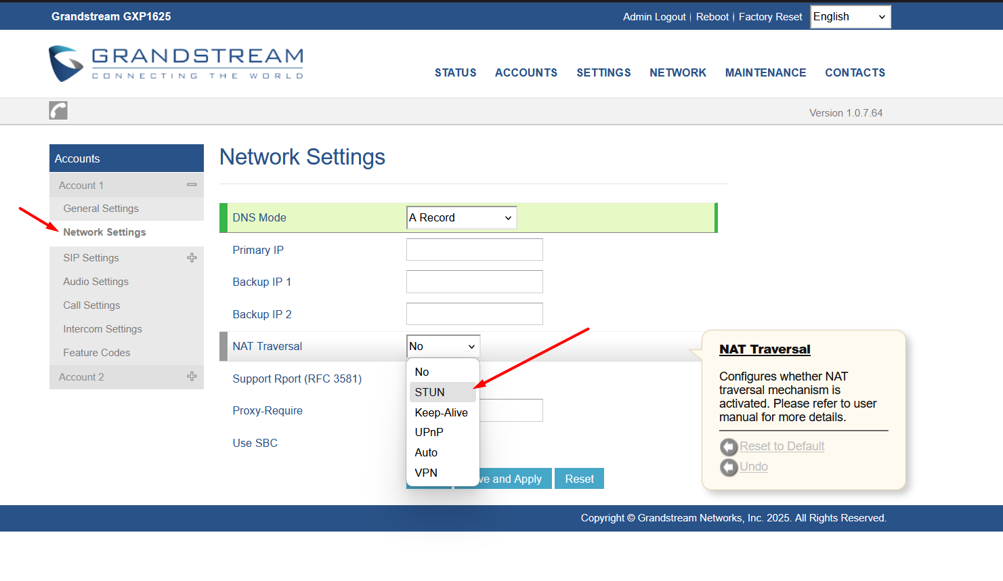Select No in NAT Traversal list
The width and height of the screenshot is (1003, 581).
pyautogui.click(x=443, y=372)
